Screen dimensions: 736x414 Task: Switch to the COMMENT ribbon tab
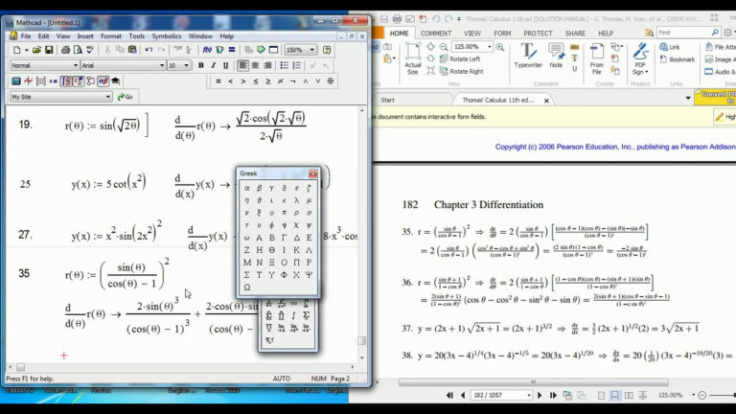click(436, 33)
